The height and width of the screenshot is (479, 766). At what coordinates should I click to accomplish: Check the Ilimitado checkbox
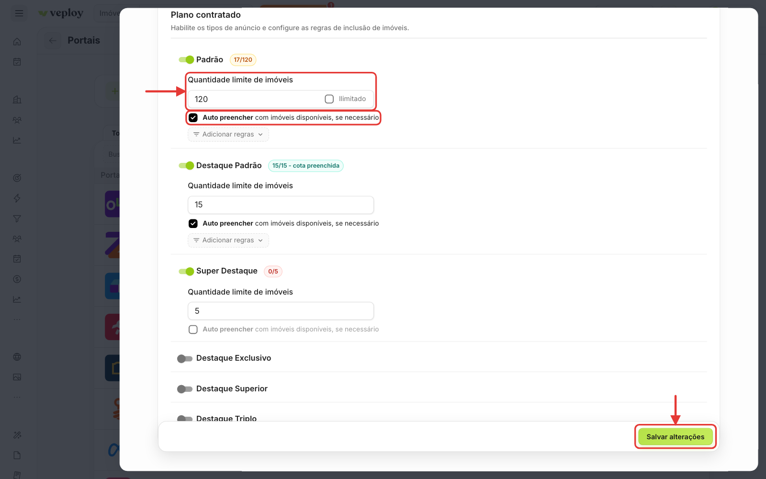329,99
